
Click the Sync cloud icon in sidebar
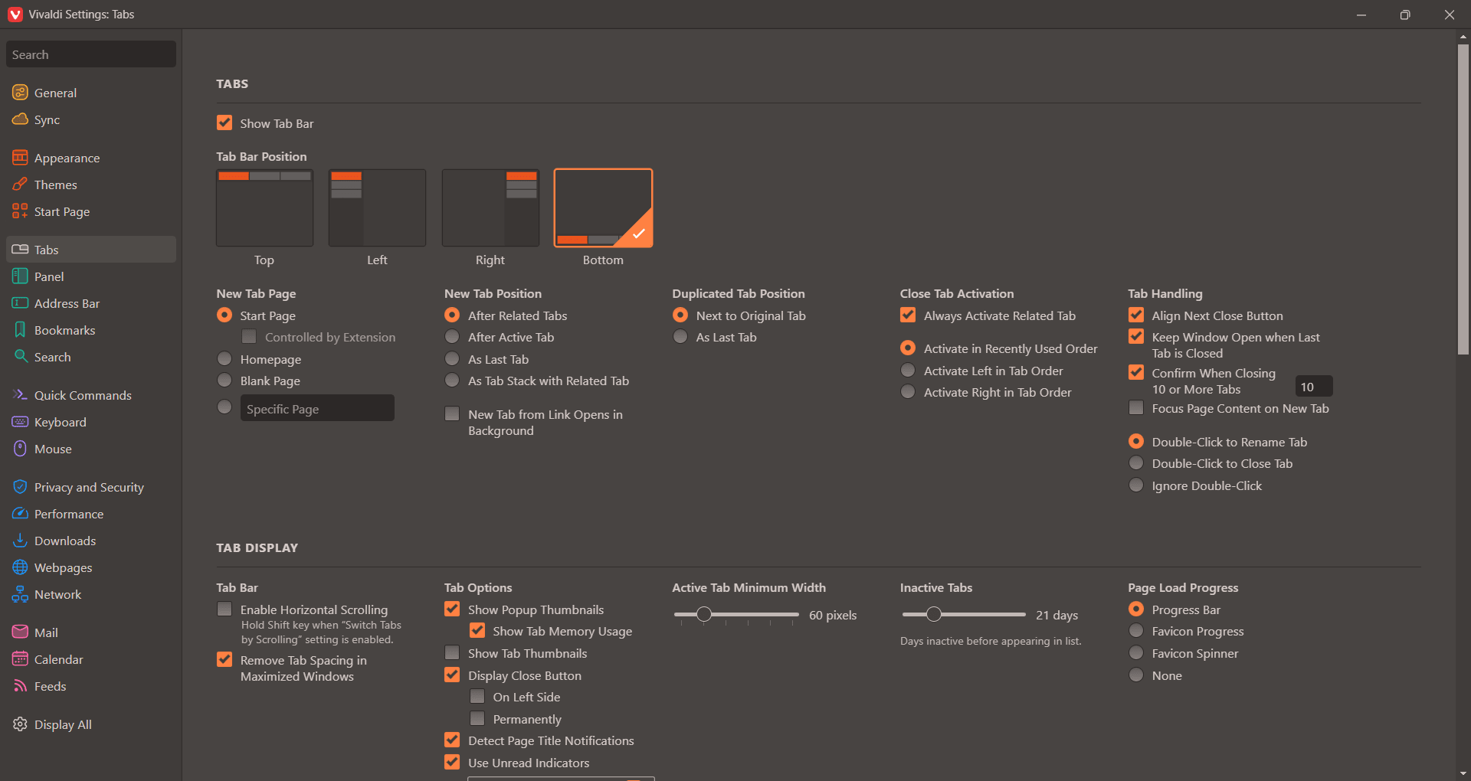[20, 119]
